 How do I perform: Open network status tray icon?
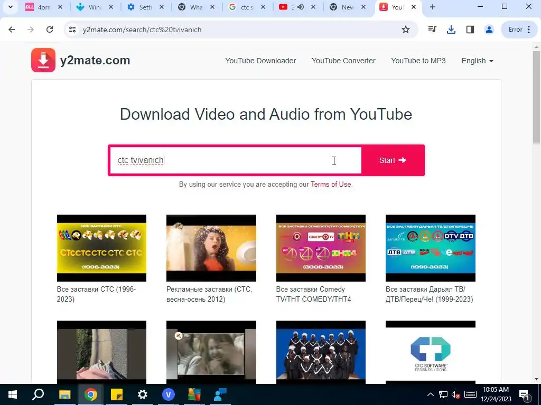pyautogui.click(x=443, y=394)
